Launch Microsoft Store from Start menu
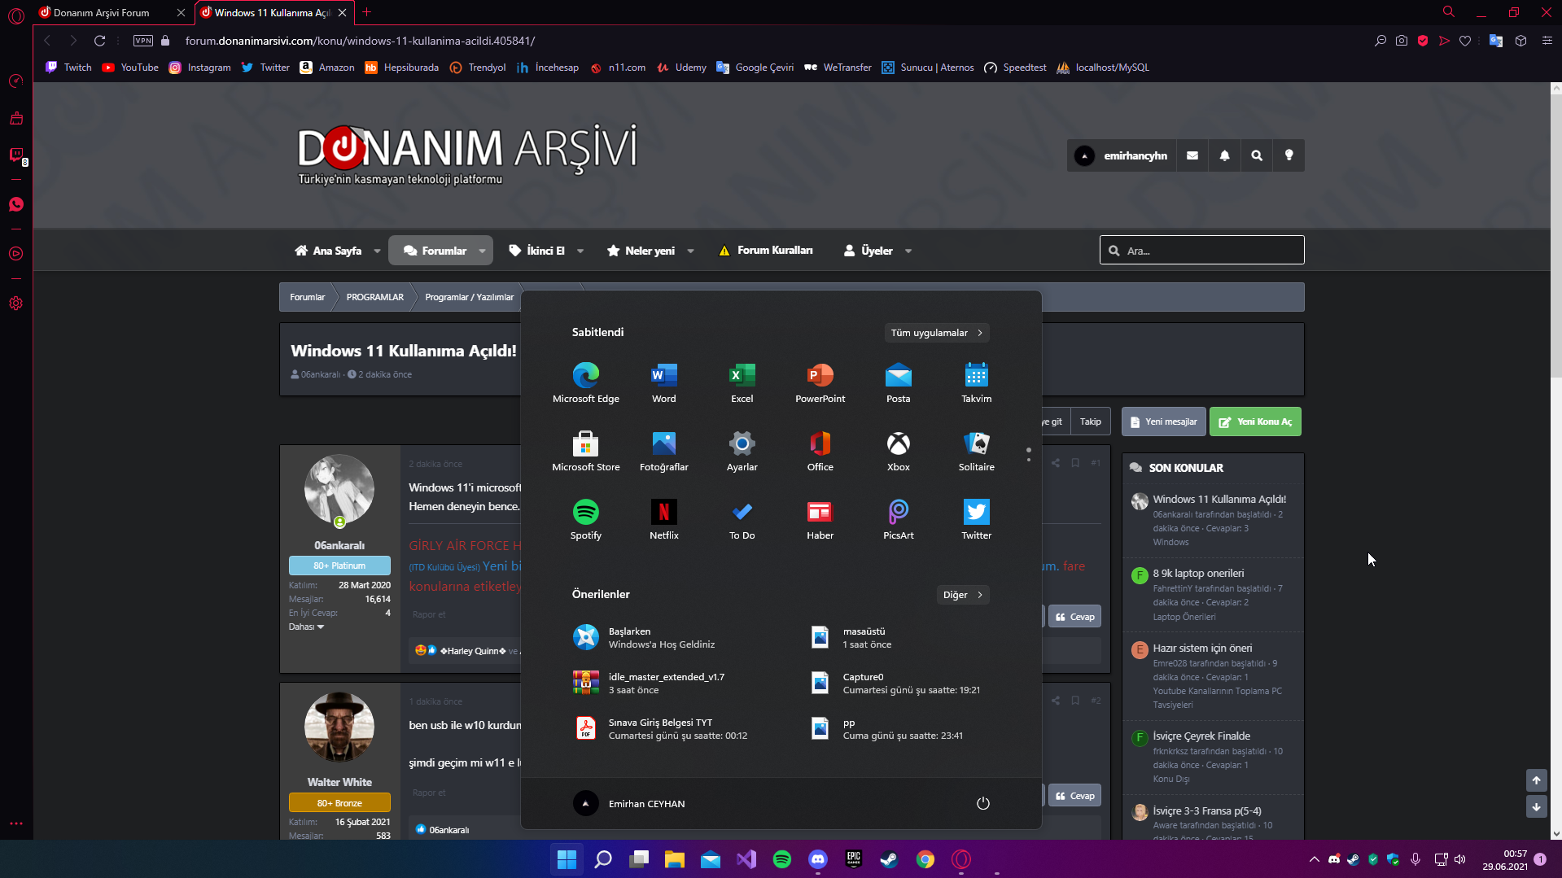Viewport: 1562px width, 878px height. [585, 451]
